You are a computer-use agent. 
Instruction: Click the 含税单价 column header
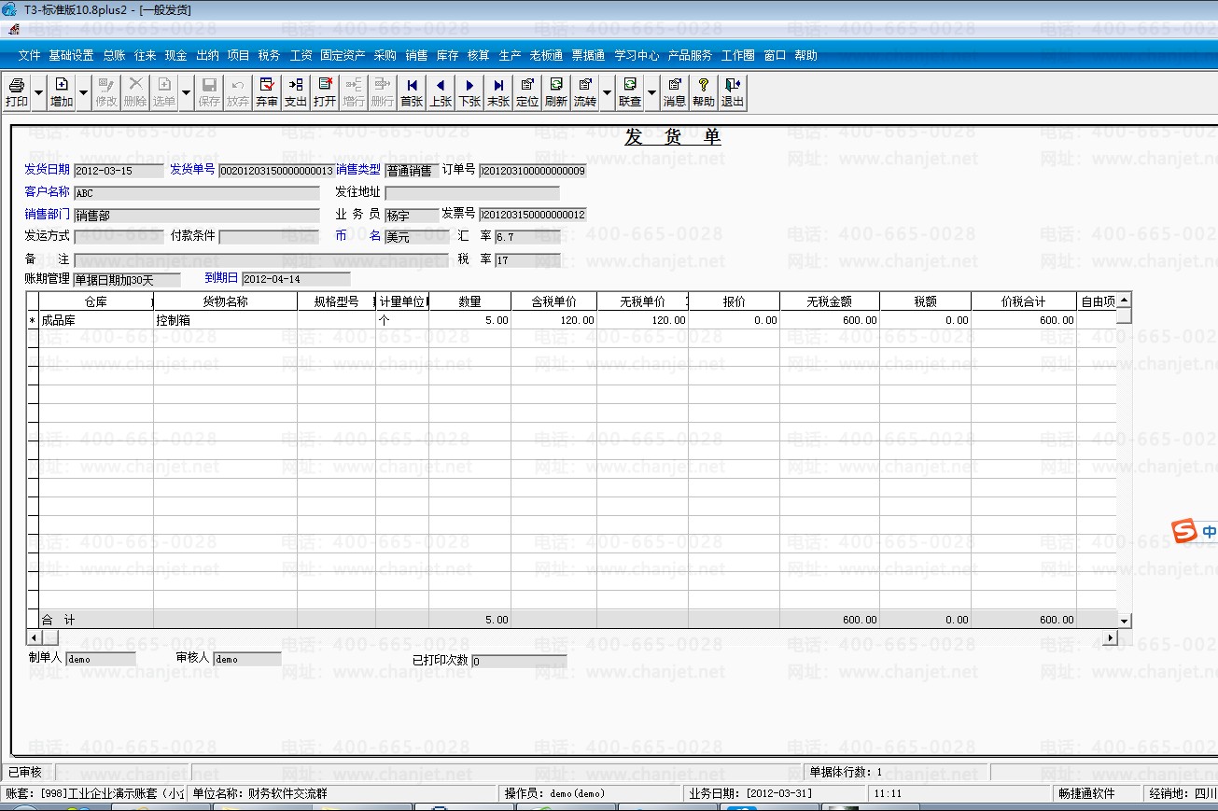click(554, 301)
